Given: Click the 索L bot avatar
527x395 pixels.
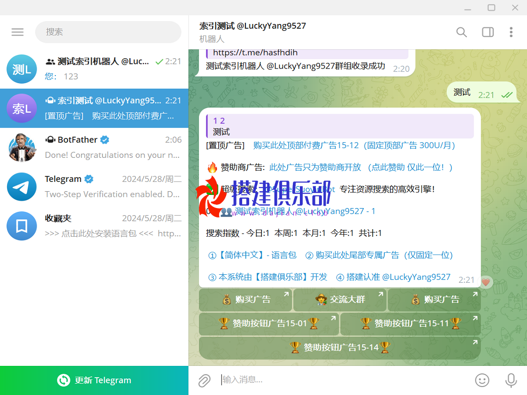Looking at the screenshot, I should click(x=22, y=108).
